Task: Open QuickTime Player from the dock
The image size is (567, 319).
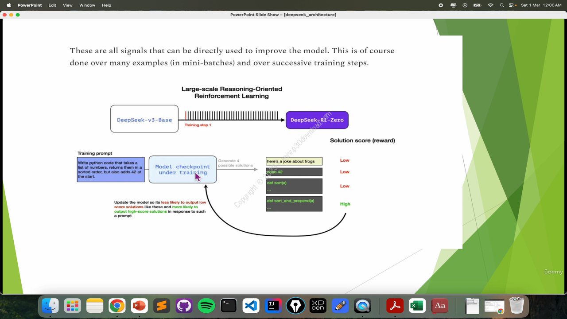Action: (362, 305)
